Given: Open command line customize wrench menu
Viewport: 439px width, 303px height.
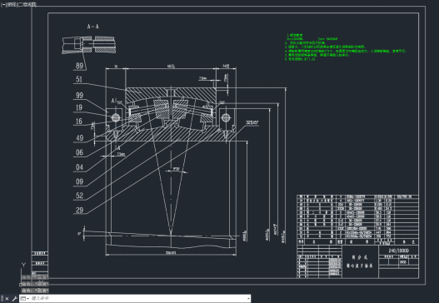Looking at the screenshot, I should [14, 299].
